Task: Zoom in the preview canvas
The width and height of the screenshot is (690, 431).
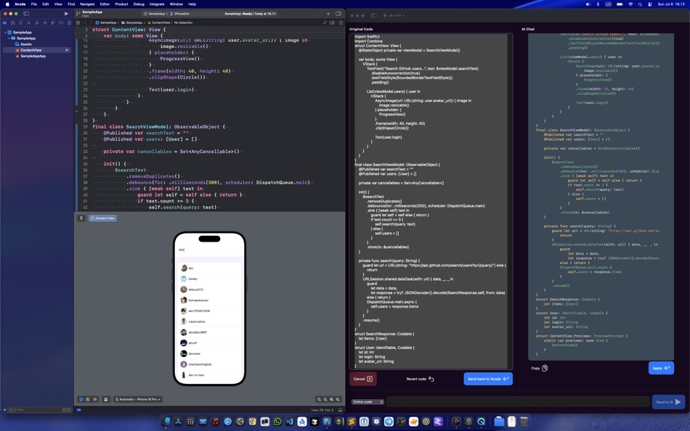Action: coord(332,399)
